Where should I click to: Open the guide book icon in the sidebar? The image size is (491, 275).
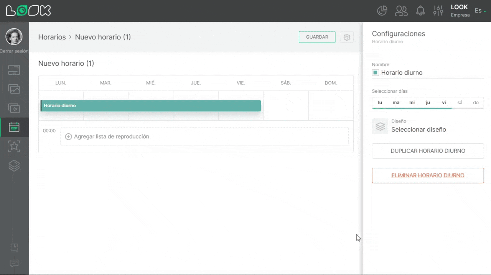tap(14, 248)
